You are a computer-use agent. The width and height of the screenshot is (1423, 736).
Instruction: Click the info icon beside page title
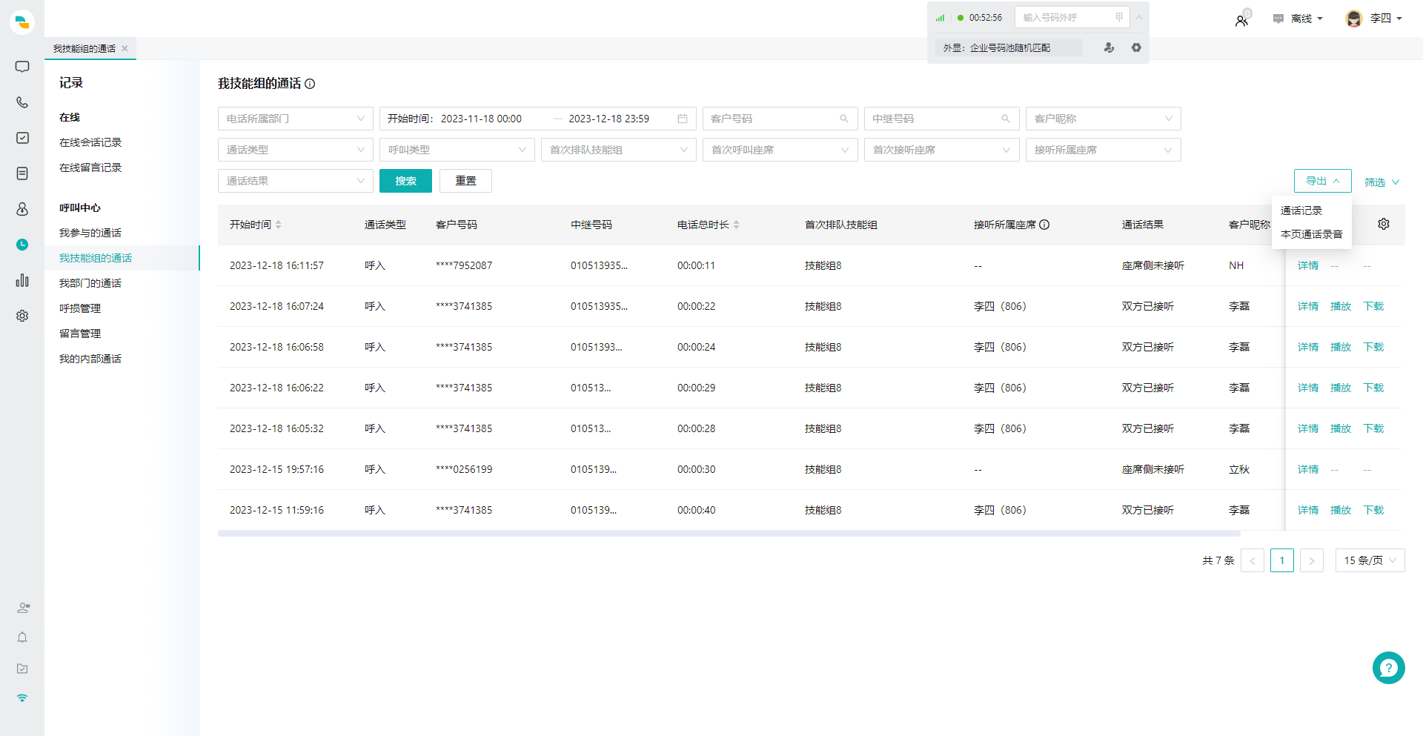pos(310,84)
